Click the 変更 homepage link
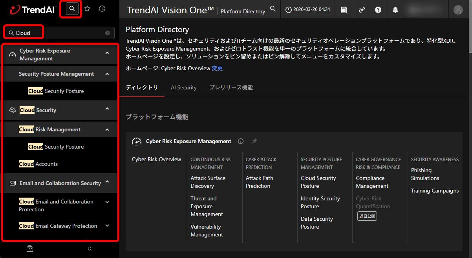 pyautogui.click(x=217, y=68)
